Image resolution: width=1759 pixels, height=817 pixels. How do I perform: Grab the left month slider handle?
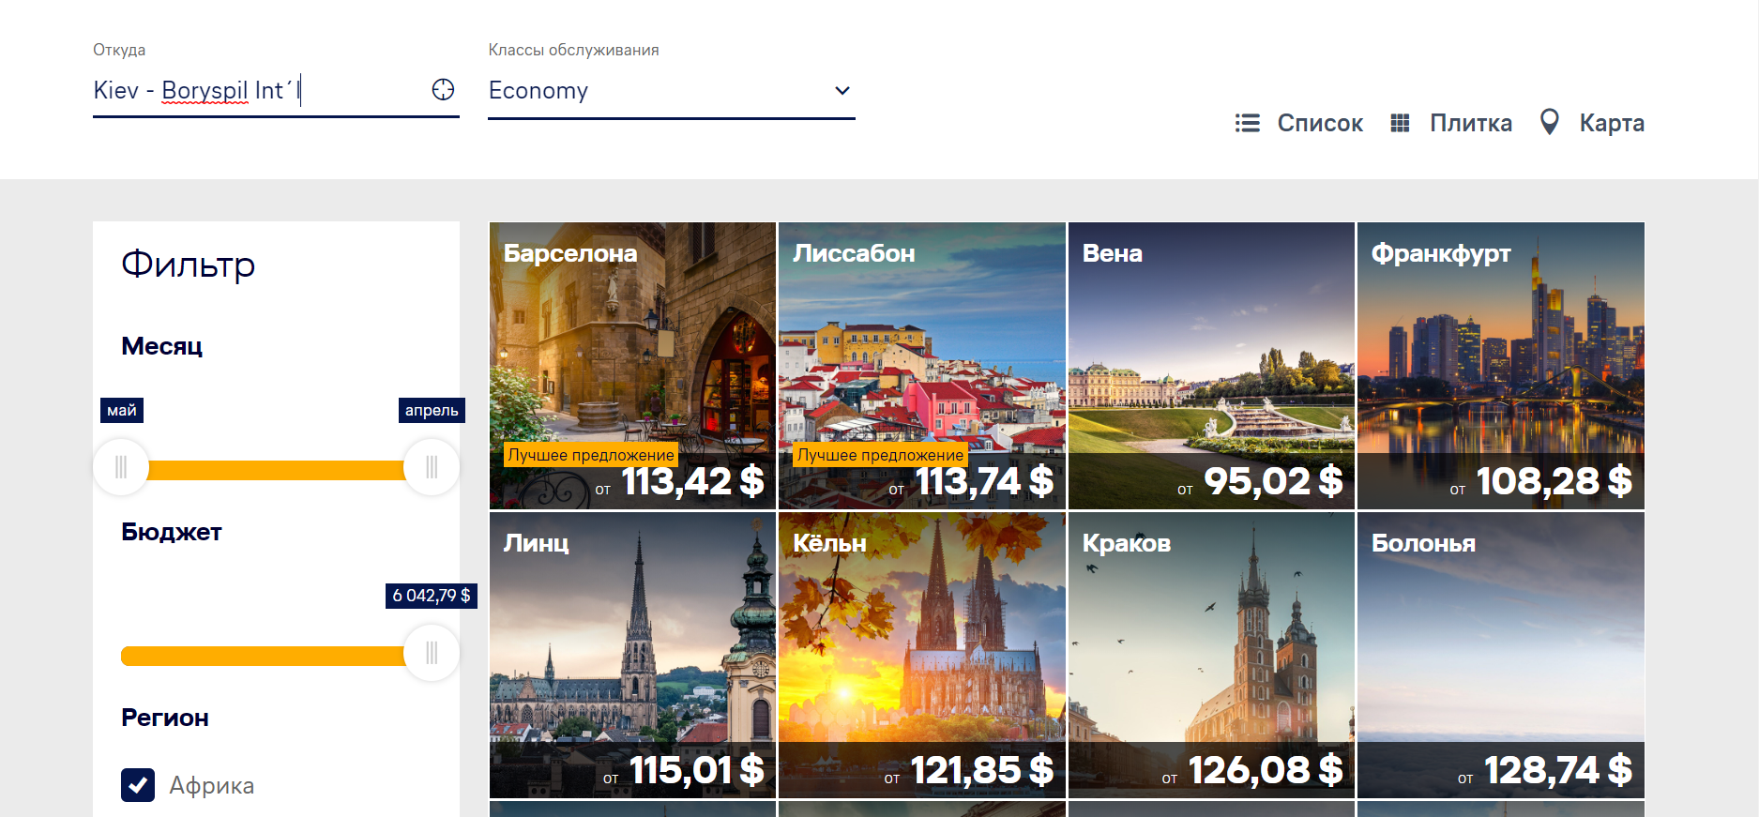point(121,467)
